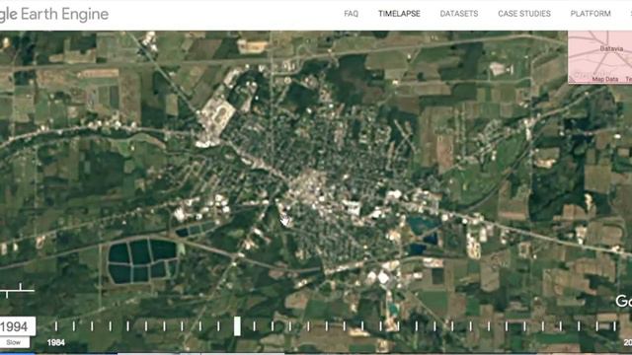Click the Slow playback speed button
632x355 pixels.
click(14, 342)
